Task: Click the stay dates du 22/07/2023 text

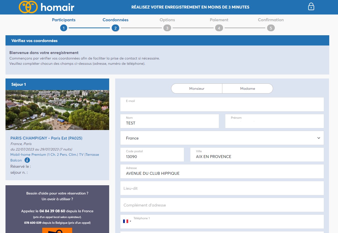Action: pos(41,149)
